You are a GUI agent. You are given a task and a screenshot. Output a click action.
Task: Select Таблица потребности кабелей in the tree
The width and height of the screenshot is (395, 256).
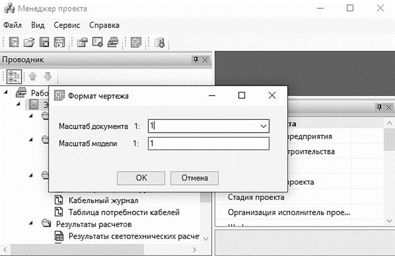click(124, 212)
